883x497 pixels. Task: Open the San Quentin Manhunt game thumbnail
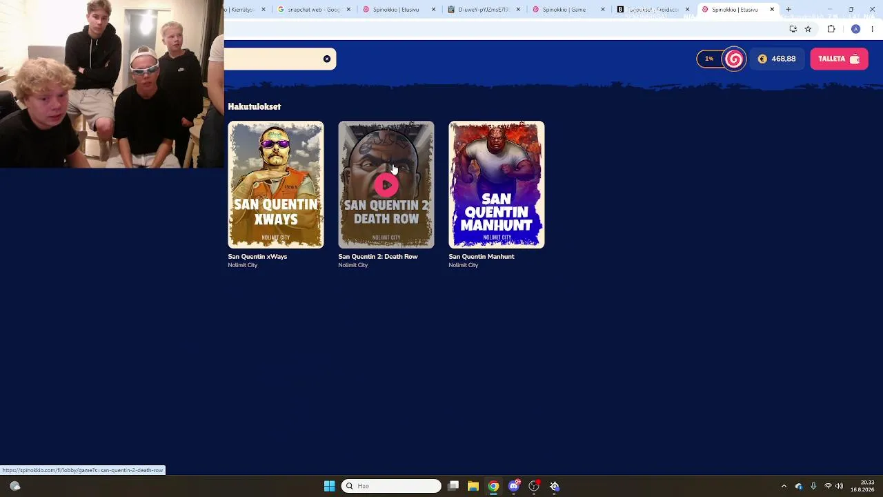click(x=497, y=185)
